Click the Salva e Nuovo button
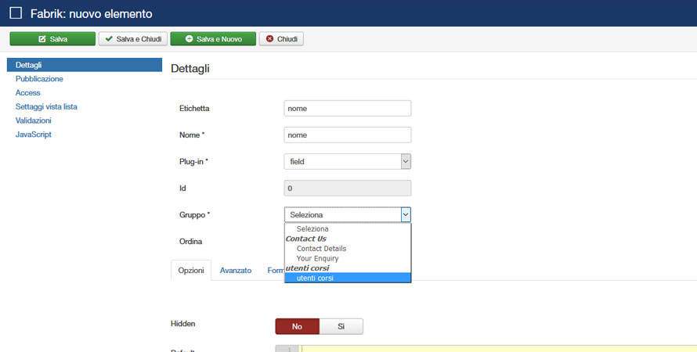This screenshot has height=352, width=697. (213, 38)
